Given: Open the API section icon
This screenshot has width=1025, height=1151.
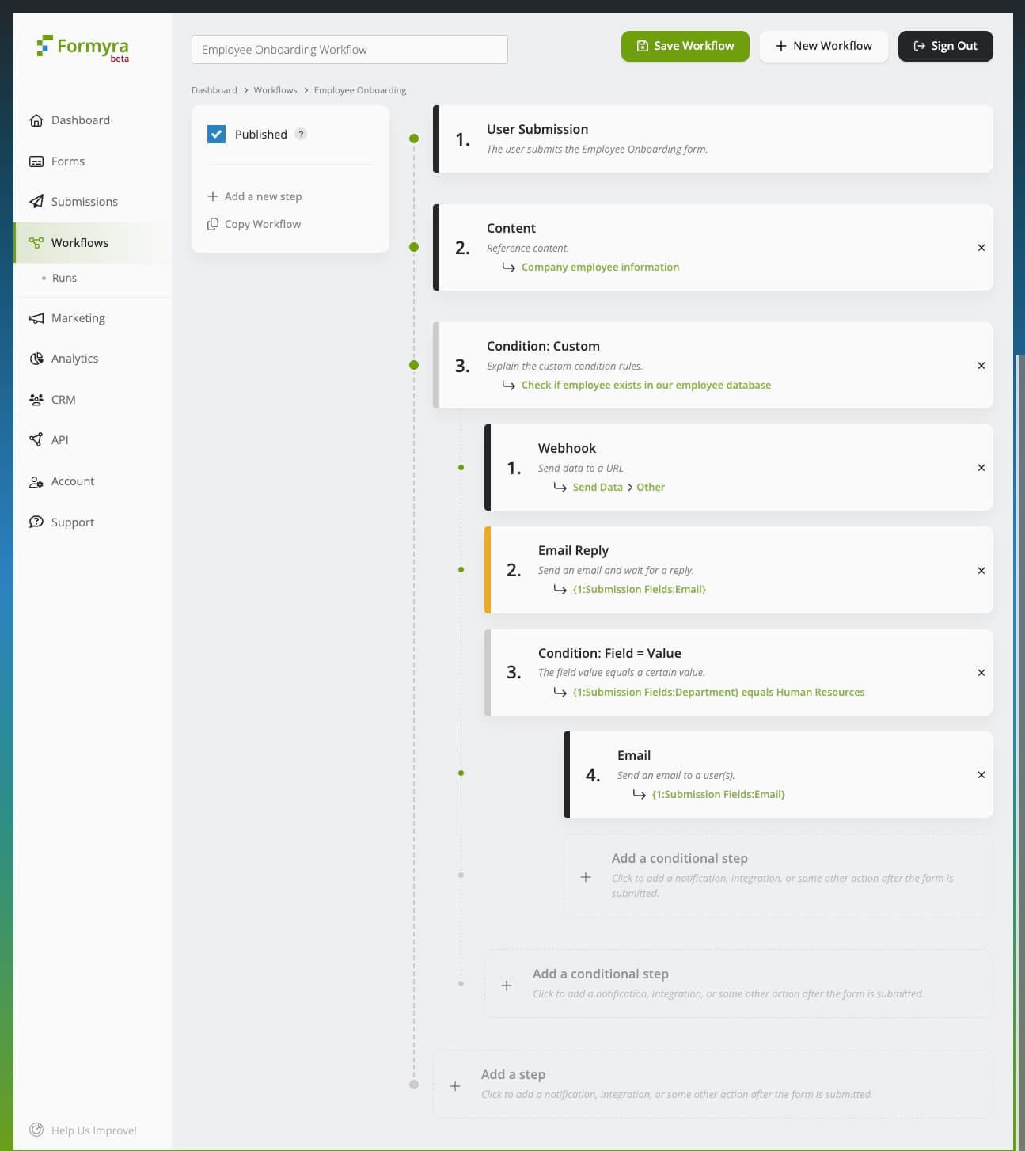Looking at the screenshot, I should point(36,439).
